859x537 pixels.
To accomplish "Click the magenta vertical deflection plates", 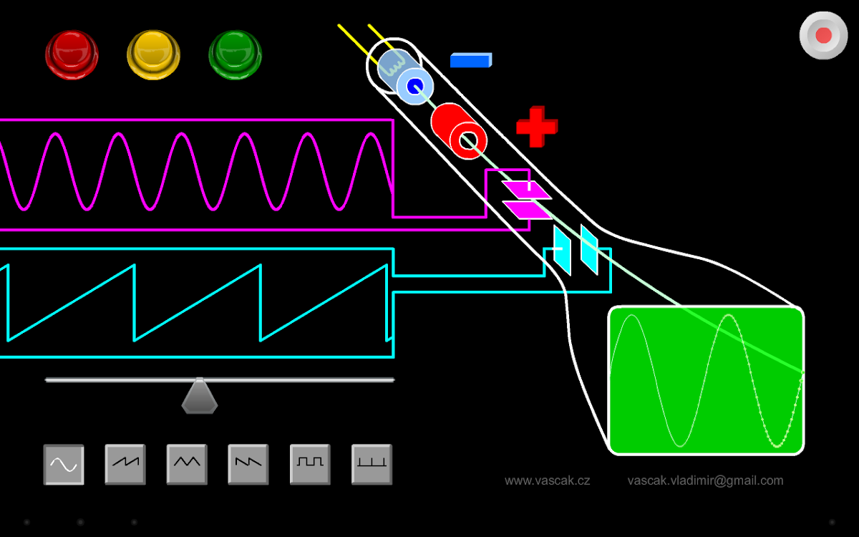I will (x=526, y=200).
